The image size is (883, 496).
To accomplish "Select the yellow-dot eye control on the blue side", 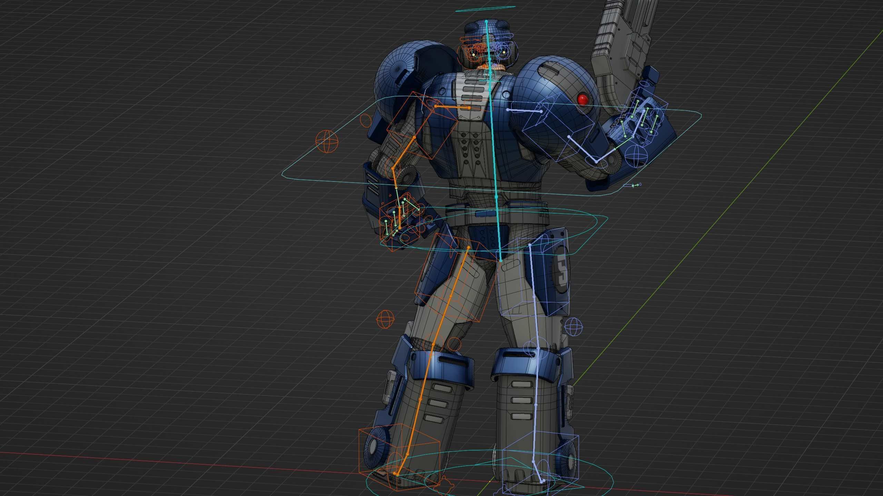I will tap(504, 52).
